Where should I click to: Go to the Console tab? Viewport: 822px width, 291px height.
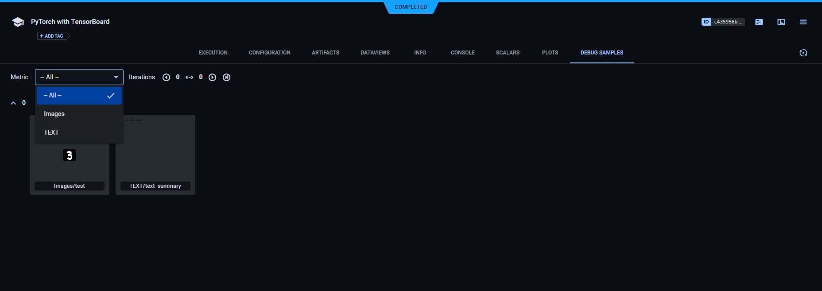[x=462, y=53]
